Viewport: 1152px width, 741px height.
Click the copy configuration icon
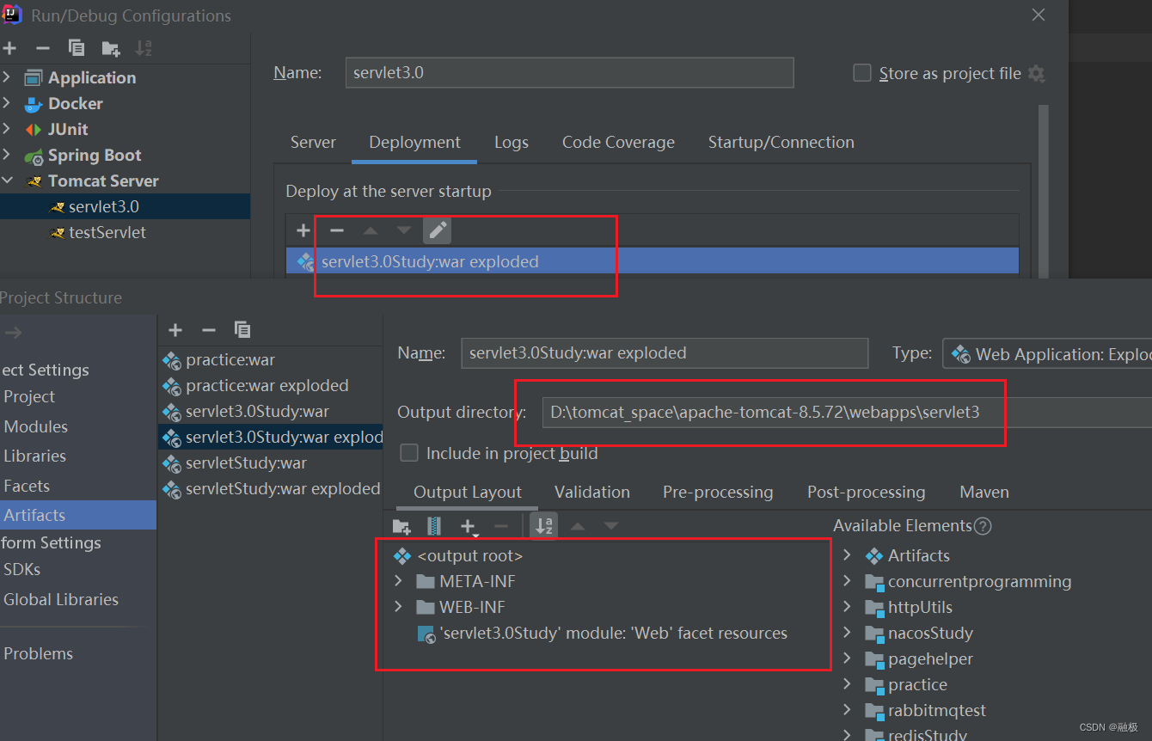pyautogui.click(x=77, y=48)
